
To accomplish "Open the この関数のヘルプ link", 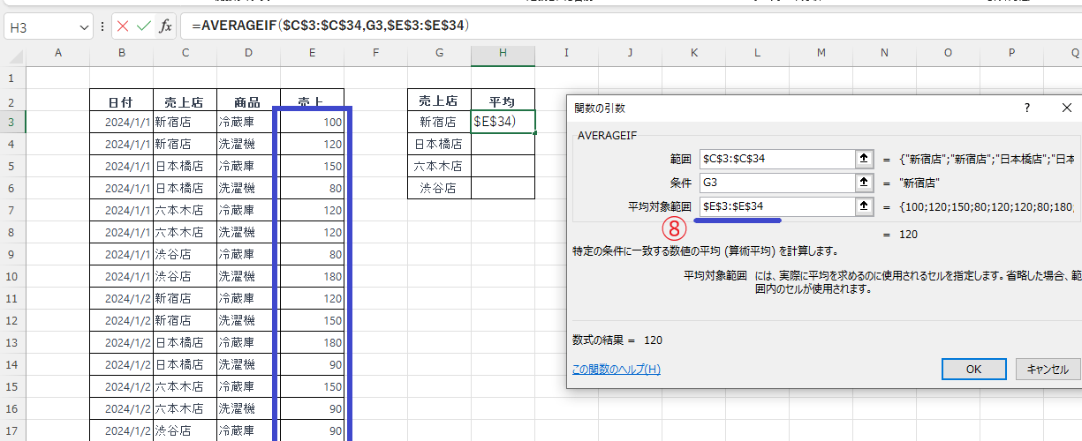I will 616,370.
